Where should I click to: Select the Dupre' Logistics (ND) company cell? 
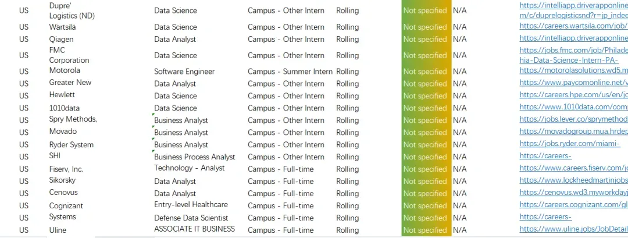(x=72, y=11)
